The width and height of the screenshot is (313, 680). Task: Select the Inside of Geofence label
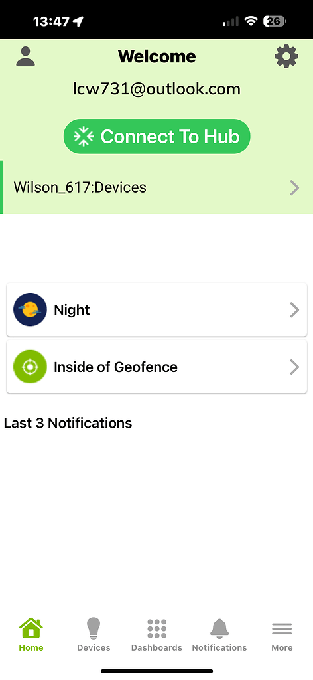point(115,367)
